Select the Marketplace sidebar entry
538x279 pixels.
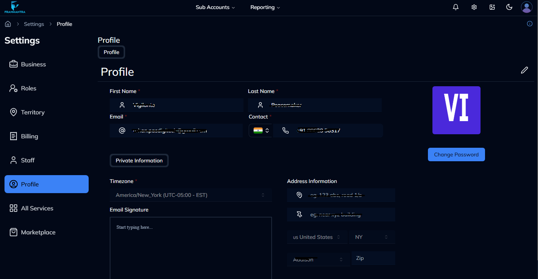point(38,232)
